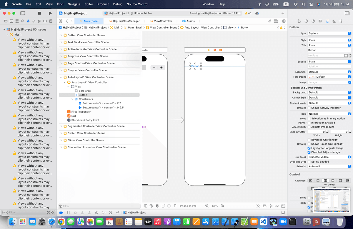The height and width of the screenshot is (229, 353).
Task: Toggle Spring Loaded checkbox
Action: (x=309, y=162)
